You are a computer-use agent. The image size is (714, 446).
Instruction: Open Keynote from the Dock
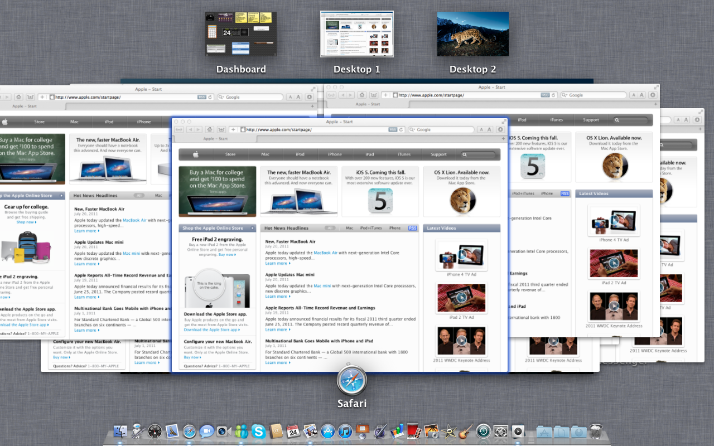click(362, 431)
